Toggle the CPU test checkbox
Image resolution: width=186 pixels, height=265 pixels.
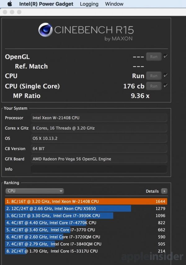165,76
